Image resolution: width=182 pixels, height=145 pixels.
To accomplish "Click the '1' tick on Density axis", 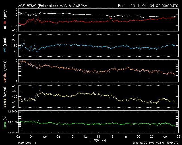I will [x=16, y=81].
